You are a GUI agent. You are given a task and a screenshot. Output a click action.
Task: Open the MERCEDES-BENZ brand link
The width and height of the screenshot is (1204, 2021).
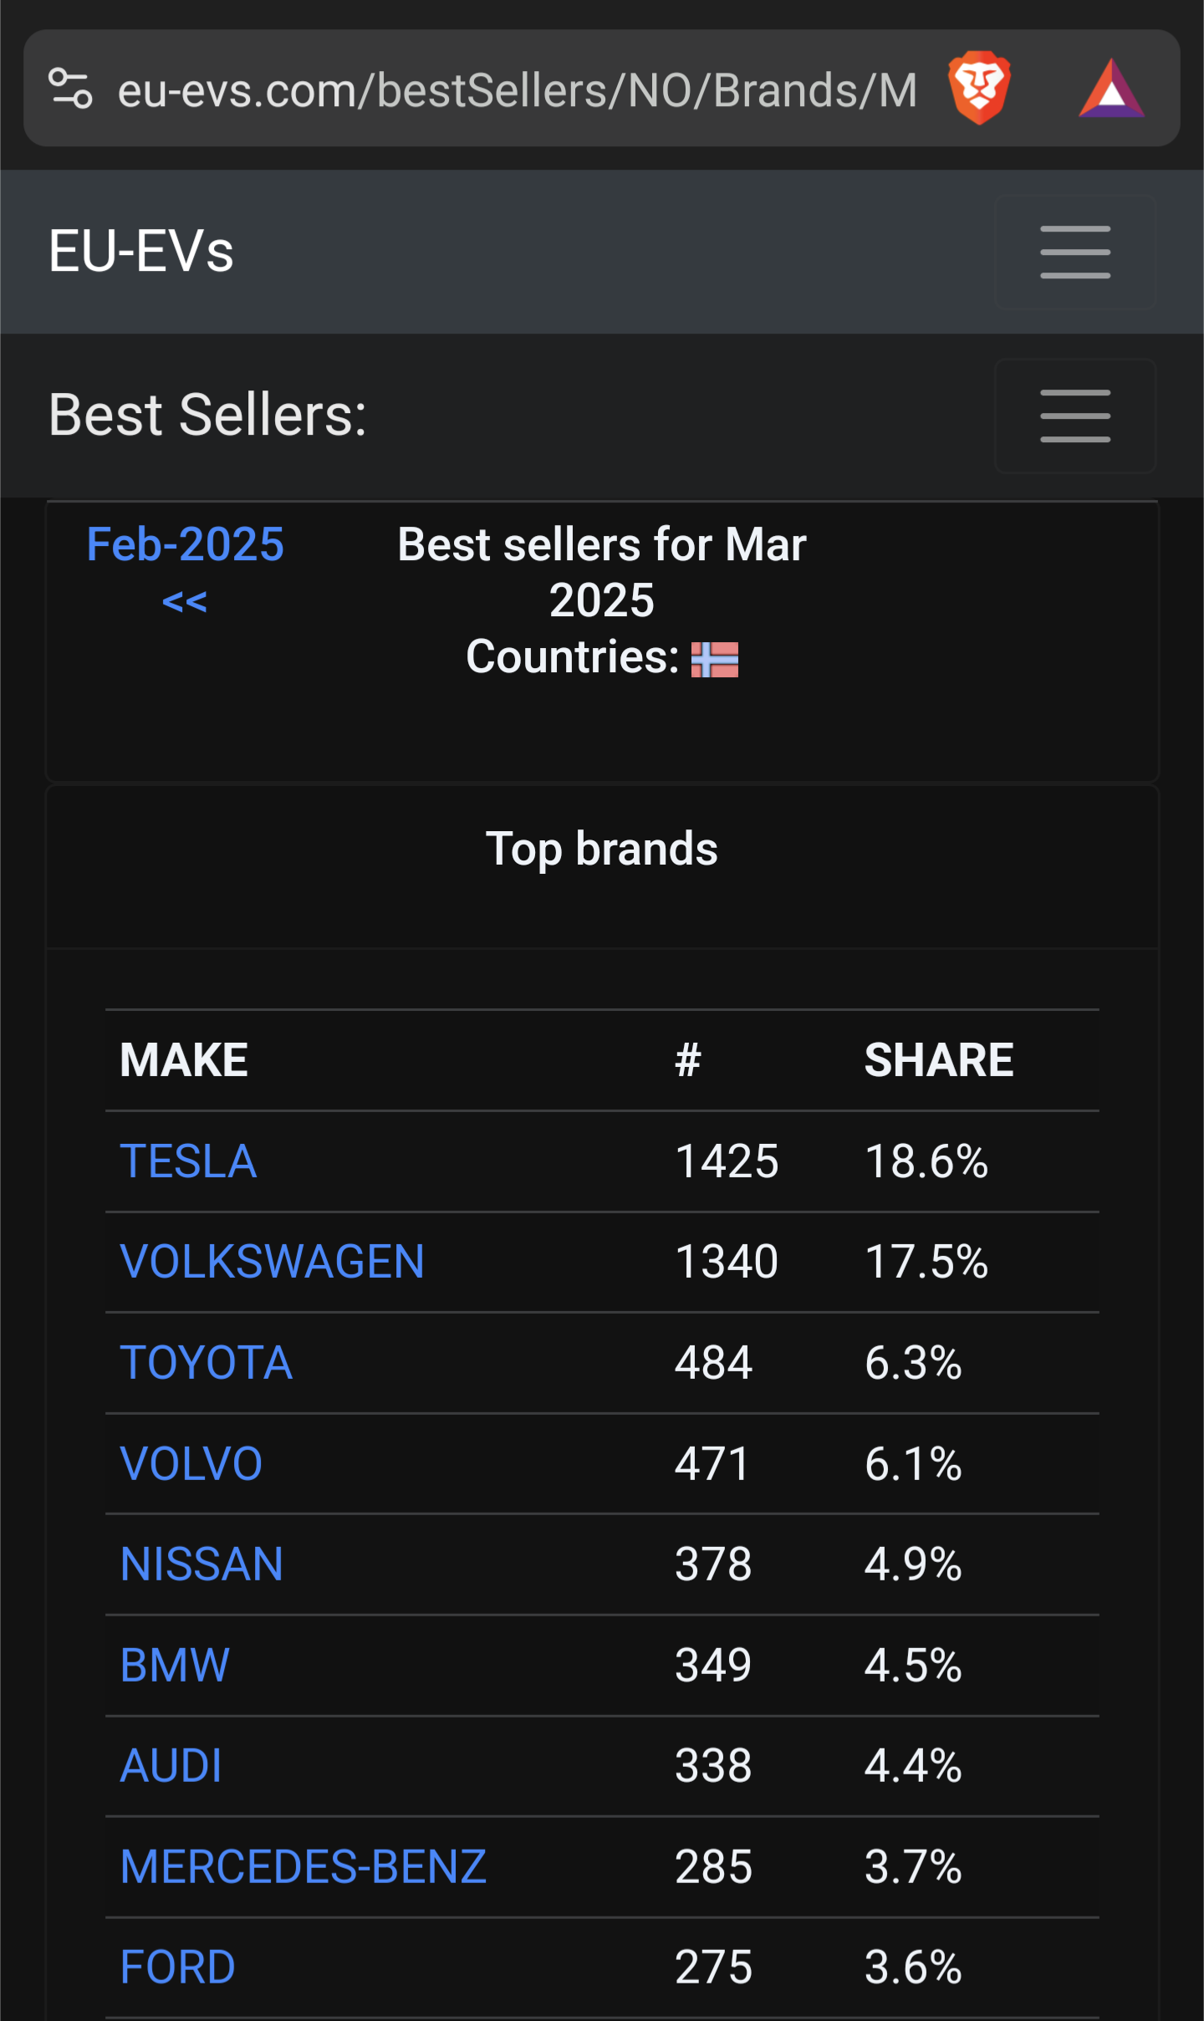click(x=304, y=1867)
